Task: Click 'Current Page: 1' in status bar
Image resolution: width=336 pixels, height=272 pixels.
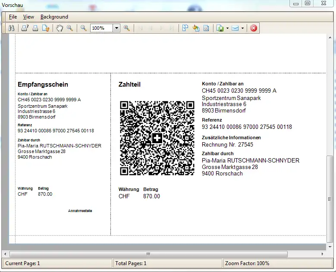Action: tap(22, 263)
